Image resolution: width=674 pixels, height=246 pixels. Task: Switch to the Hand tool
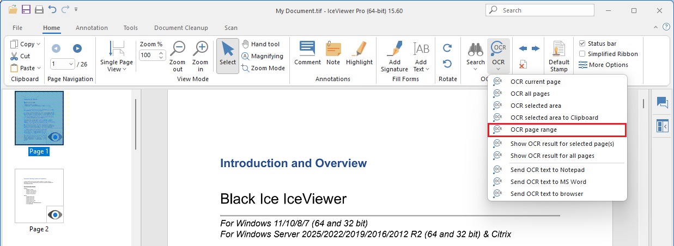tap(260, 44)
